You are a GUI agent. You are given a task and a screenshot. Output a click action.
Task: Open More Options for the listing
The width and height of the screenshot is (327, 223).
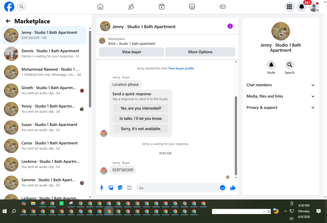coord(200,52)
